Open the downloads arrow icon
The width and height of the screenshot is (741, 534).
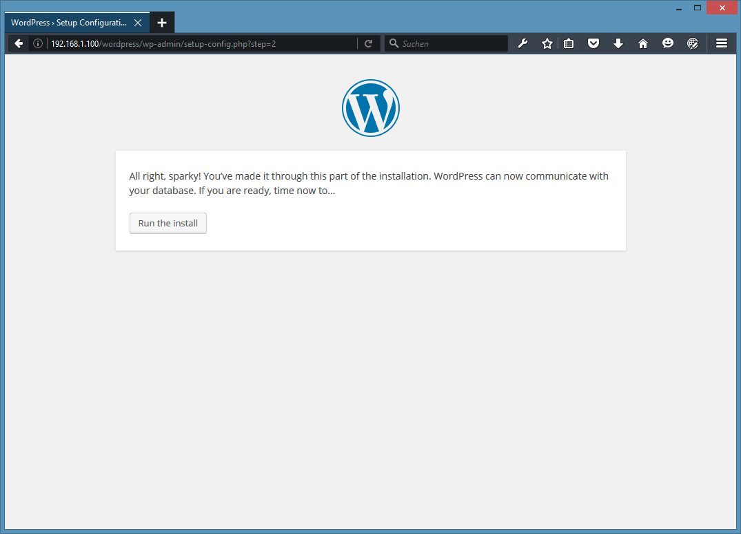618,44
